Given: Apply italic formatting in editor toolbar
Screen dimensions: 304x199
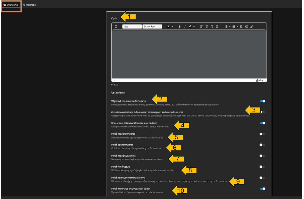Looking at the screenshot, I should [x=185, y=27].
